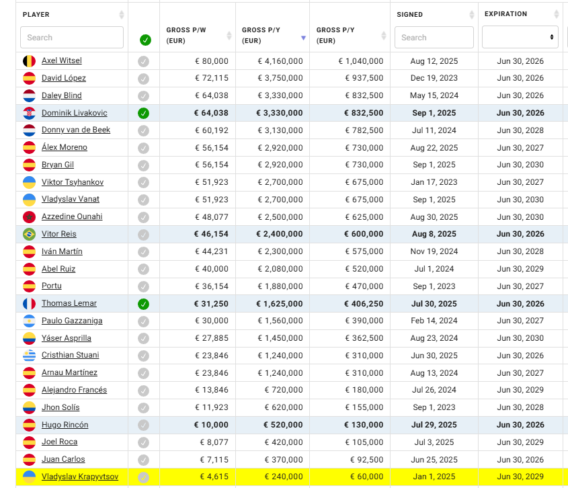Click the France flag next to Thomas Lemar

(29, 304)
